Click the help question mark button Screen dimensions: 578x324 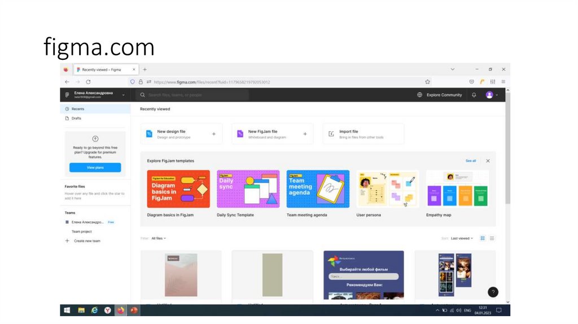click(493, 292)
